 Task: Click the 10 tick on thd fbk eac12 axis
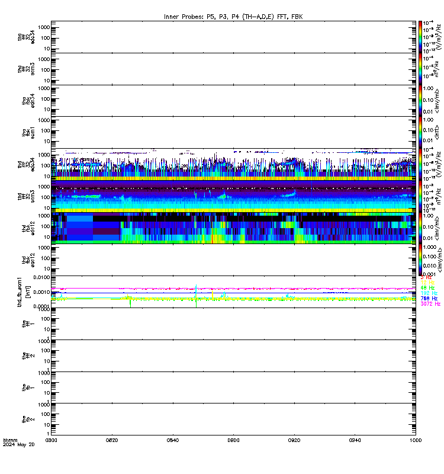pos(47,269)
